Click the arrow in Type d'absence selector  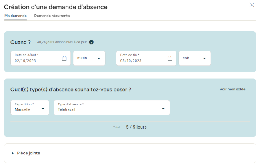pos(164,109)
